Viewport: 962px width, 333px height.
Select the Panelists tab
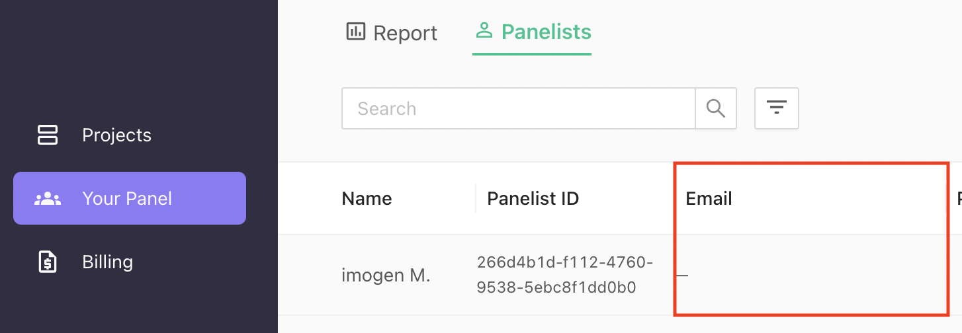(532, 32)
